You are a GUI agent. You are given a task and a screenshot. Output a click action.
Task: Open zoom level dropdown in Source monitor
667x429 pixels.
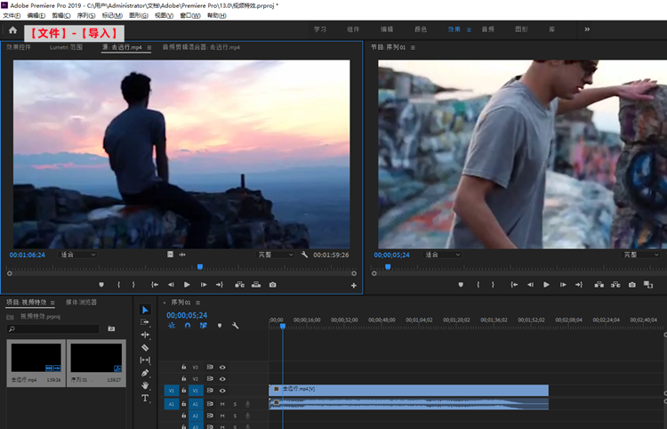tap(78, 255)
